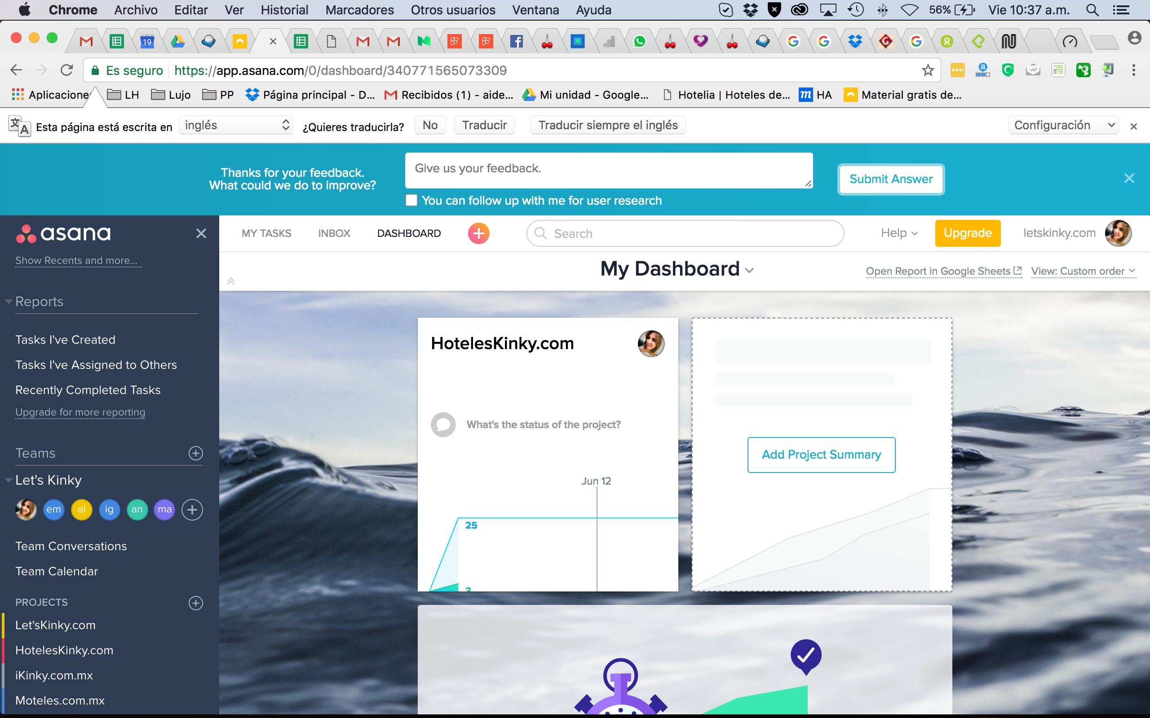Click the orange plus quick-add button

[478, 233]
